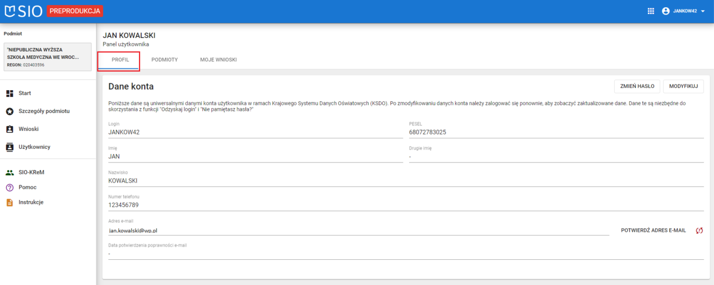Open Szczegóły podmiotu star icon
714x285 pixels.
pyautogui.click(x=10, y=111)
